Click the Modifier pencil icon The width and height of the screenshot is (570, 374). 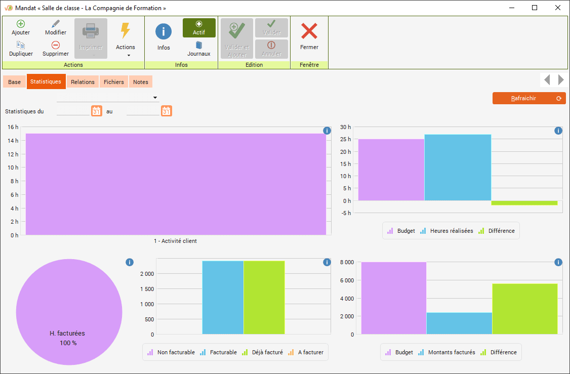(x=56, y=24)
